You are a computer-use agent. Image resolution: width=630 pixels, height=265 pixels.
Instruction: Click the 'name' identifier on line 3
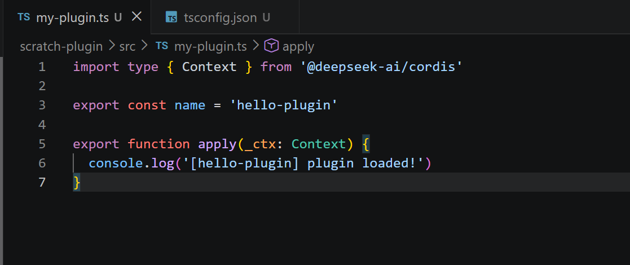point(190,105)
